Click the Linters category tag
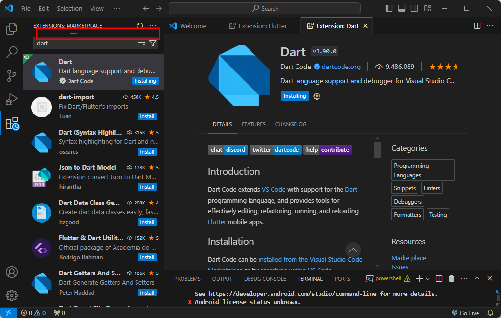The height and width of the screenshot is (318, 501). pyautogui.click(x=432, y=188)
